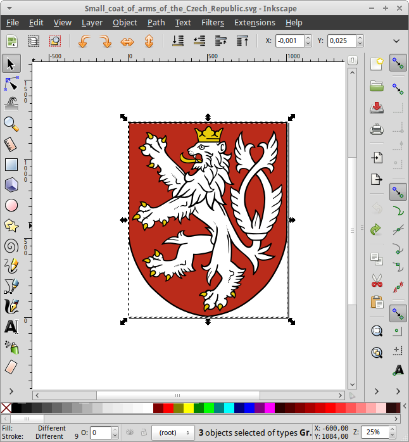
Task: Toggle layer lock icon in status bar
Action: (x=142, y=433)
